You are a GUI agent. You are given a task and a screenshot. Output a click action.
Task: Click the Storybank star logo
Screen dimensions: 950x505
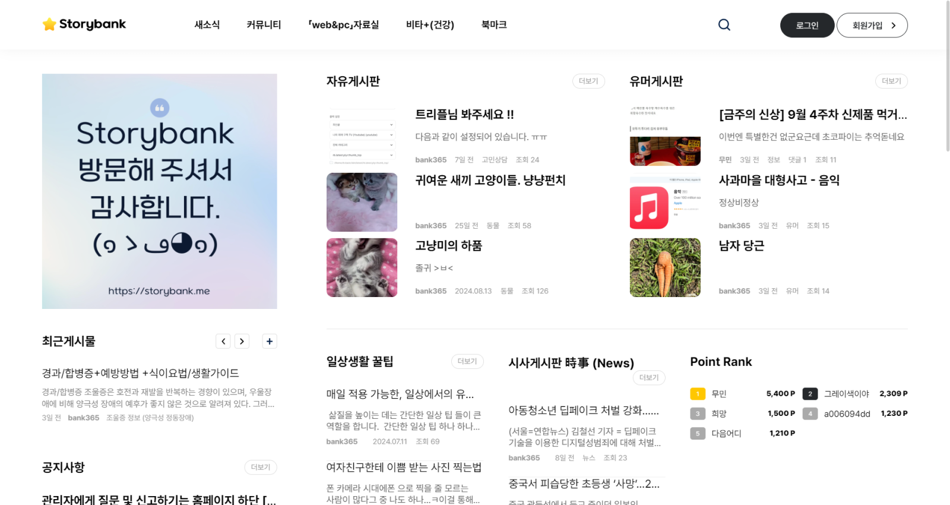tap(84, 24)
